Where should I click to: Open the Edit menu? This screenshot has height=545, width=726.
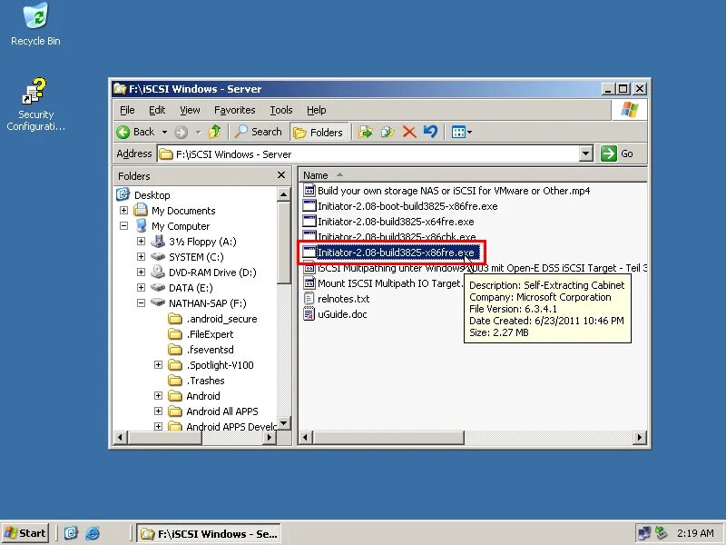pos(157,110)
